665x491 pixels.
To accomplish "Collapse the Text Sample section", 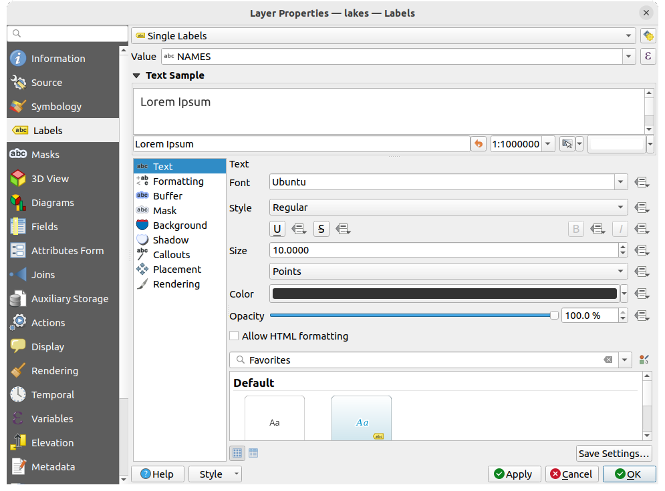I will [x=137, y=75].
